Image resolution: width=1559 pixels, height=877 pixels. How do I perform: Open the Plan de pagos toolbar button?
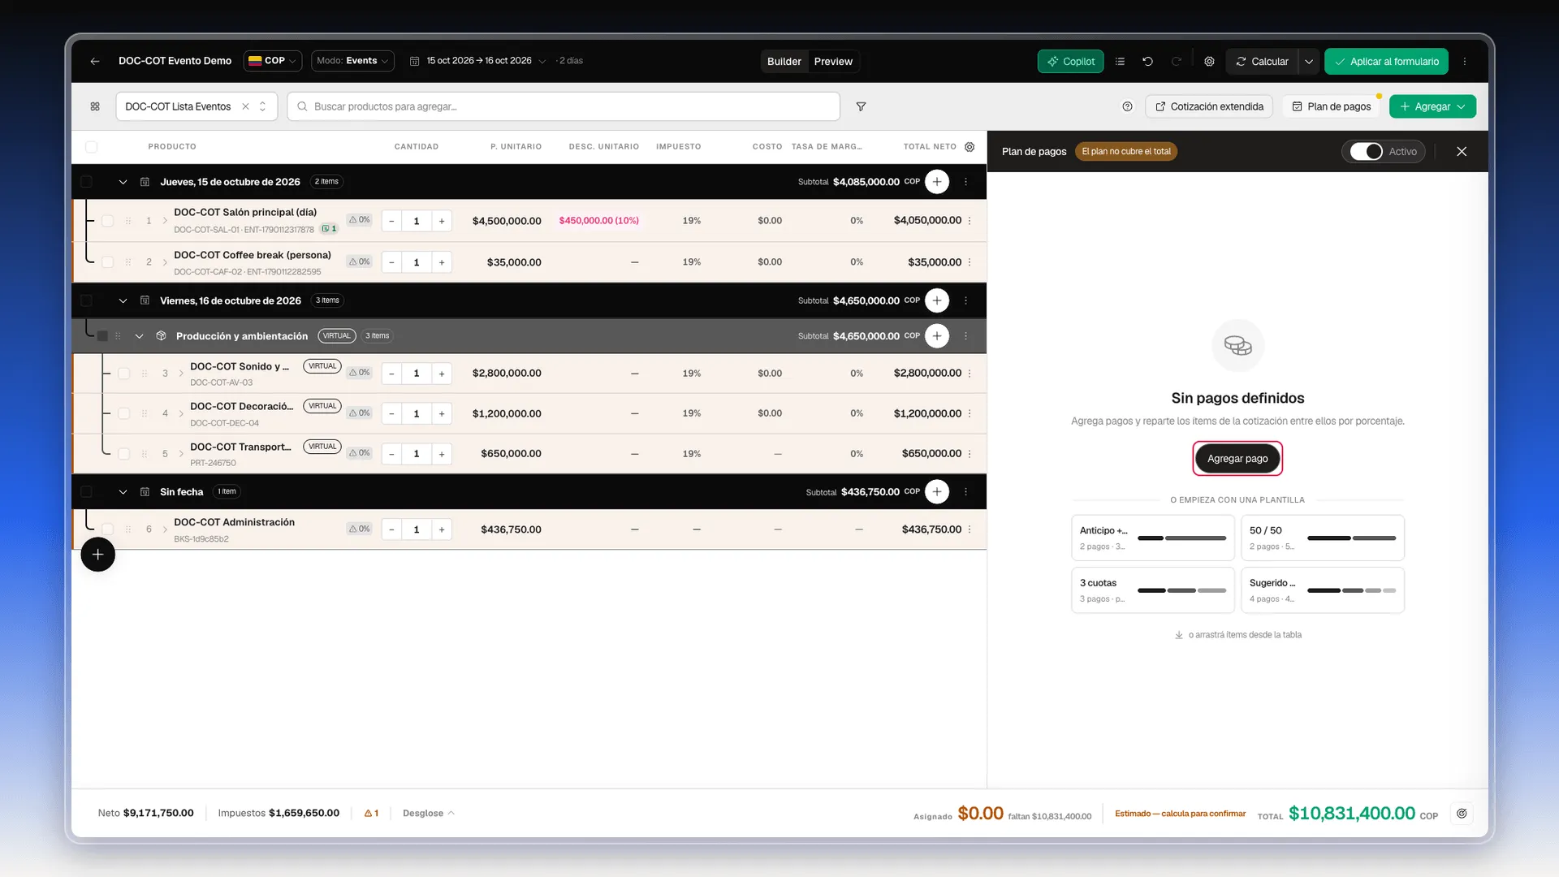pos(1332,106)
